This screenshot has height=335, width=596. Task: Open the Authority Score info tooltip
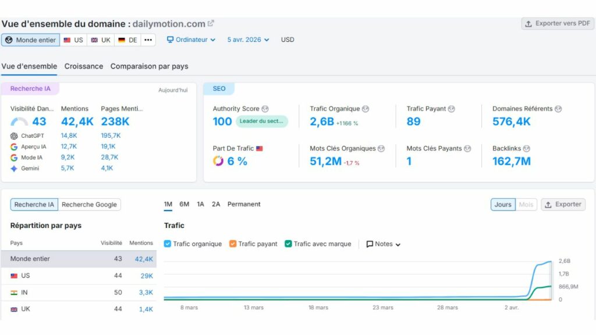[265, 109]
